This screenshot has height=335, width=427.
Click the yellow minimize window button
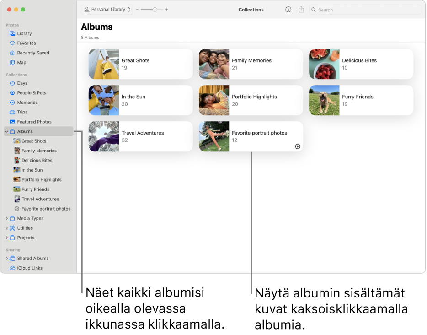[16, 10]
